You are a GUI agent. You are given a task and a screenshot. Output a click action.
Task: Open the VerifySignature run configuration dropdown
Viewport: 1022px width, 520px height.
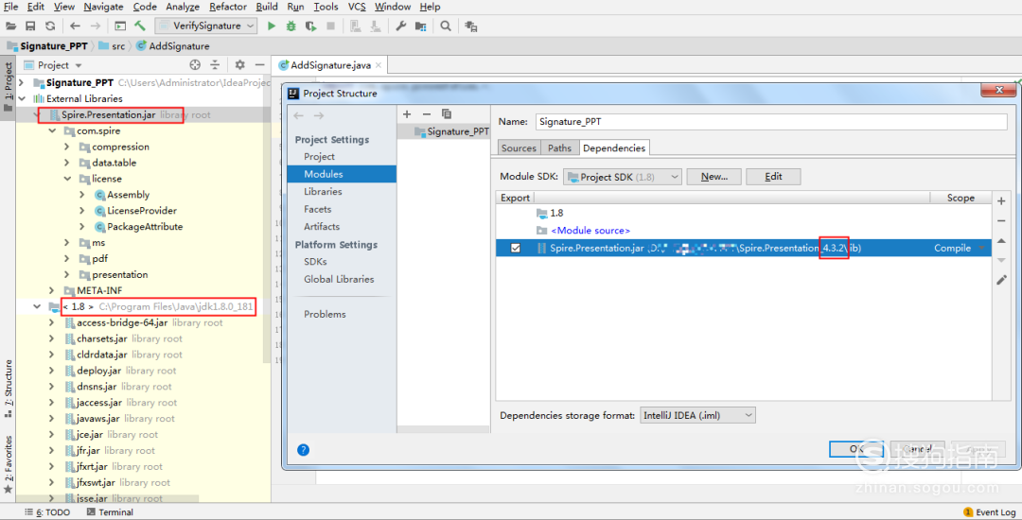[206, 26]
